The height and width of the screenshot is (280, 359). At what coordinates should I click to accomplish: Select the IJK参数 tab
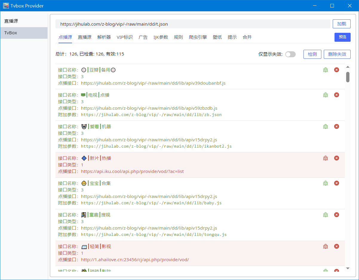click(161, 37)
